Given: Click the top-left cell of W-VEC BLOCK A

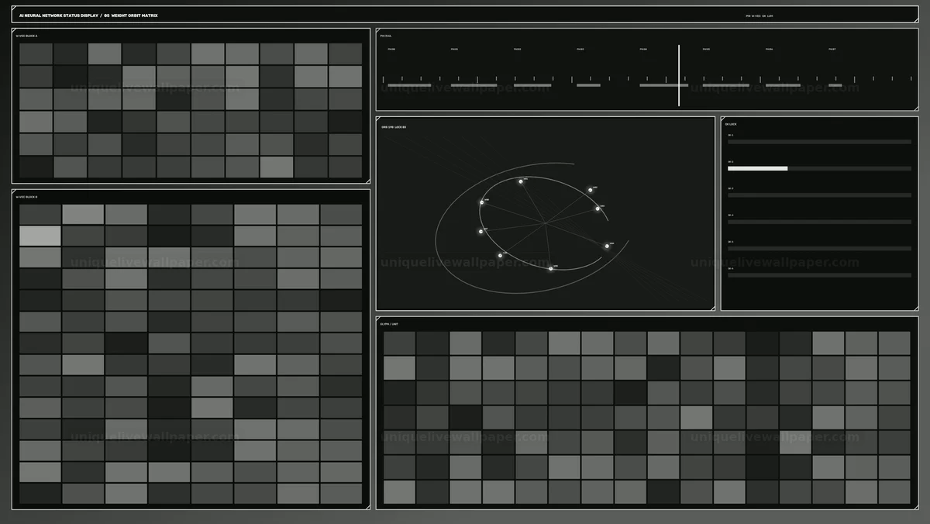Looking at the screenshot, I should (x=36, y=53).
